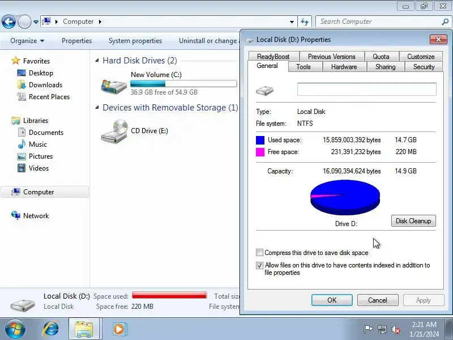The width and height of the screenshot is (453, 340).
Task: Switch to the Previous Versions tab
Action: (331, 56)
